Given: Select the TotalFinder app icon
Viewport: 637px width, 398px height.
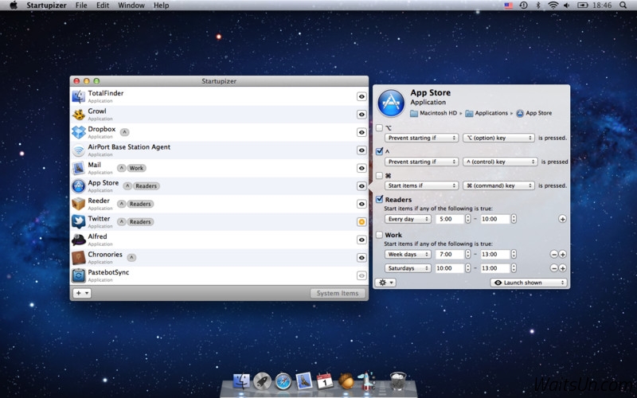Looking at the screenshot, I should tap(79, 96).
